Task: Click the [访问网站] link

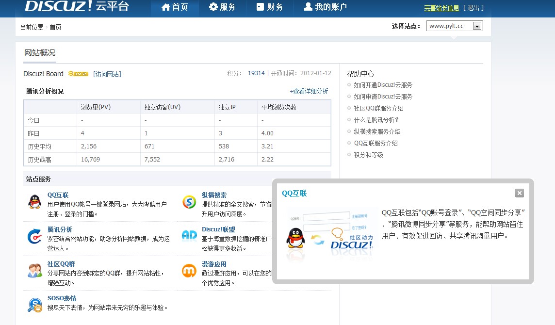Action: click(107, 74)
